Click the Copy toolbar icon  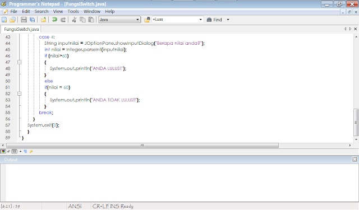[x=82, y=20]
